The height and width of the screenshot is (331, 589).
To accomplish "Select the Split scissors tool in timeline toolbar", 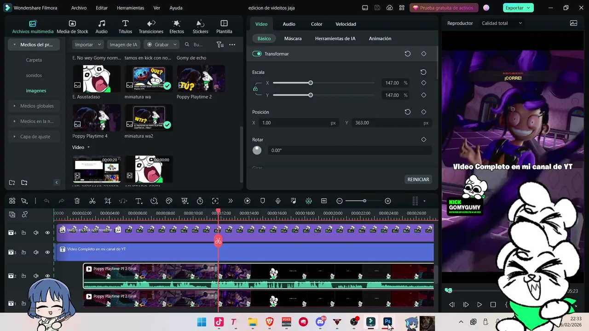I will 92,201.
